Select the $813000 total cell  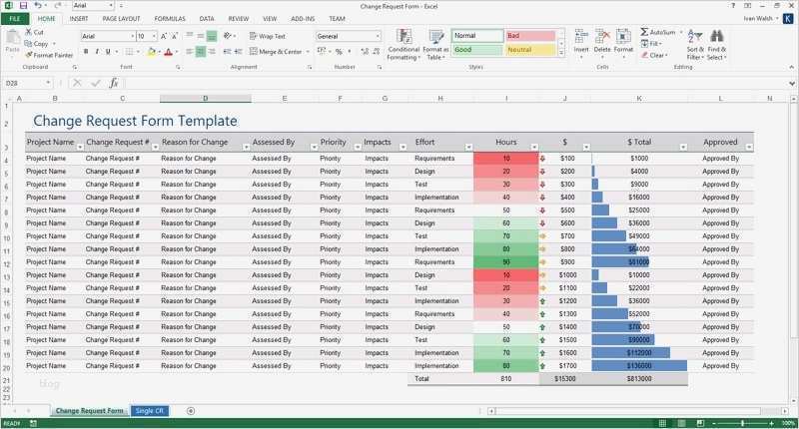click(639, 379)
